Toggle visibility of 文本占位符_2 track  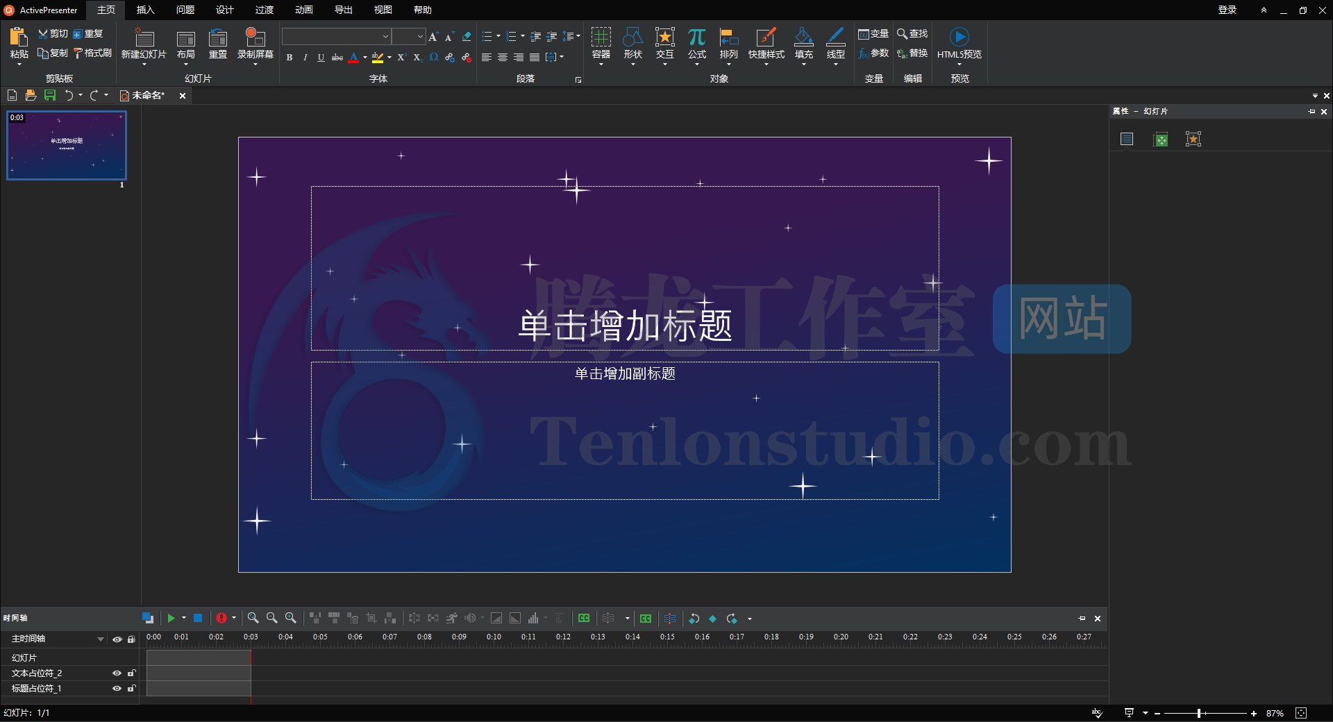[x=117, y=673]
